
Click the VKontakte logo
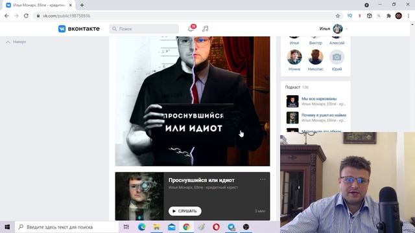click(x=79, y=28)
